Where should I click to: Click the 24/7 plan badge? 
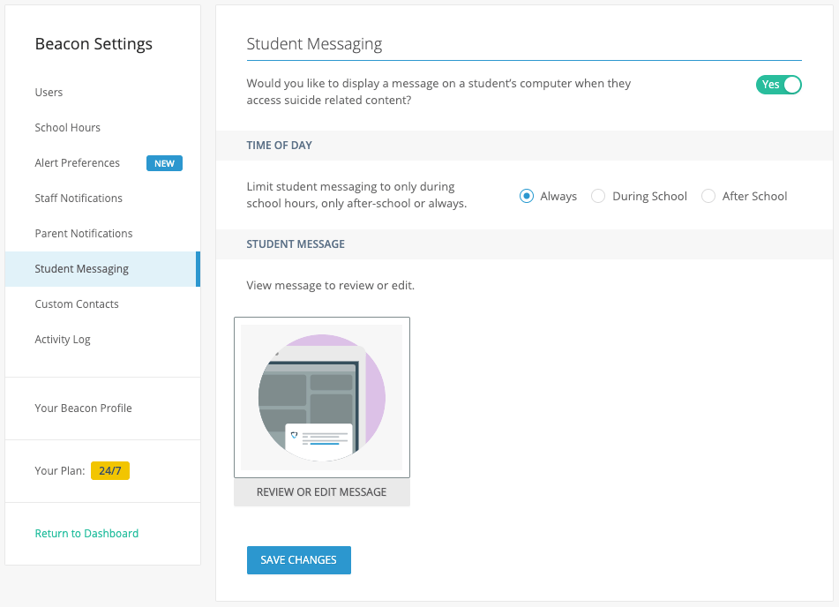[110, 470]
